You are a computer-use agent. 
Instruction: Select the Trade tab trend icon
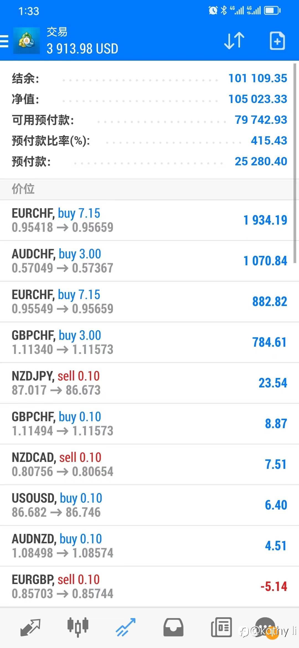[x=125, y=627]
